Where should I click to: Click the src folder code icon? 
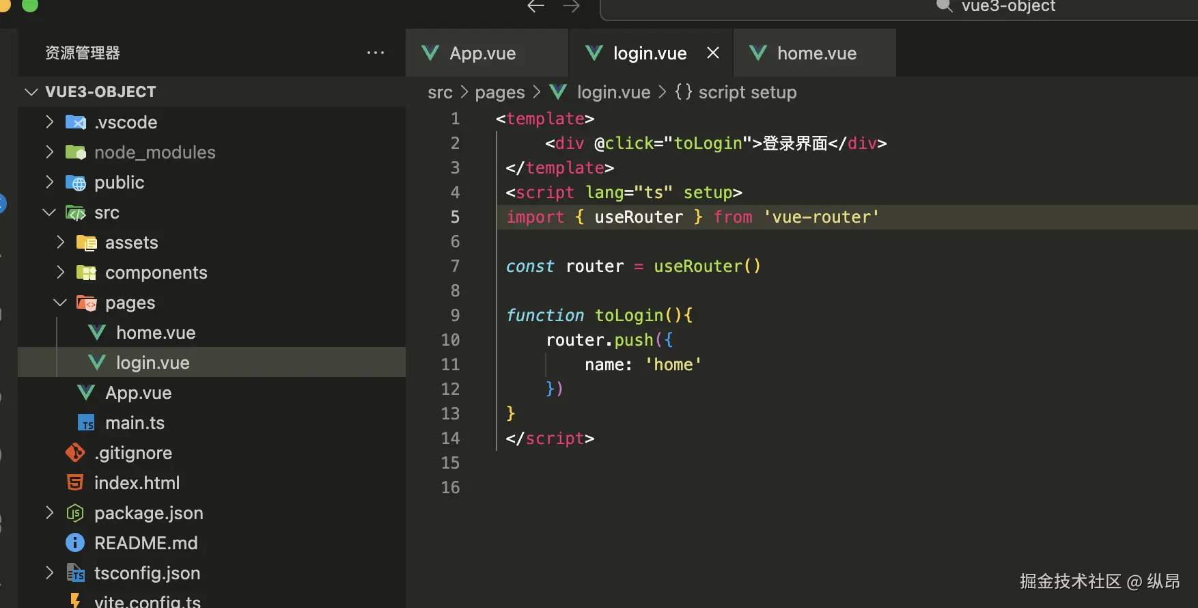pyautogui.click(x=76, y=212)
